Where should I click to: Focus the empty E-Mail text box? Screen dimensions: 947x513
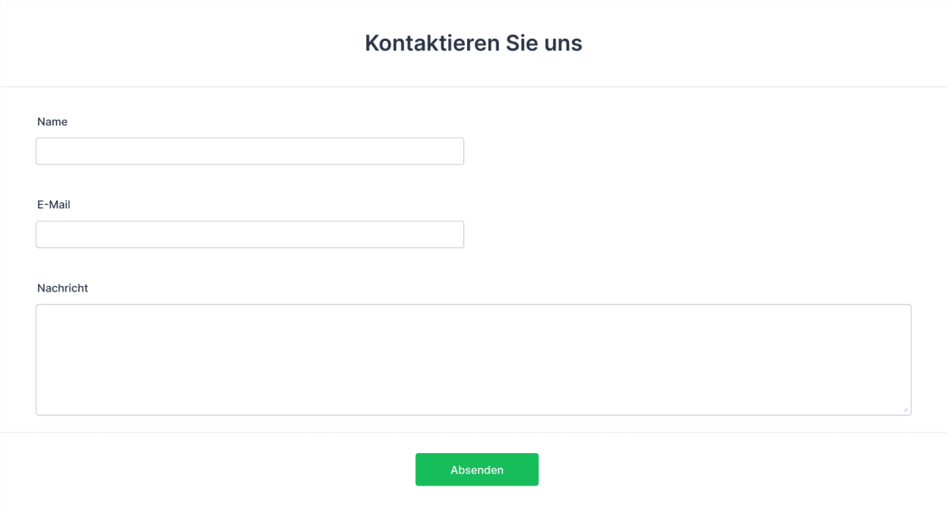(249, 234)
